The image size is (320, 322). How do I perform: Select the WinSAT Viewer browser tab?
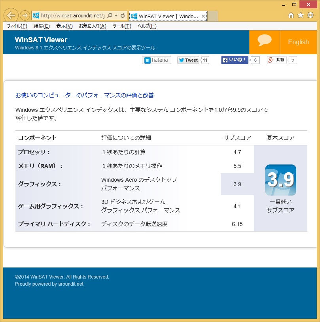[x=168, y=16]
